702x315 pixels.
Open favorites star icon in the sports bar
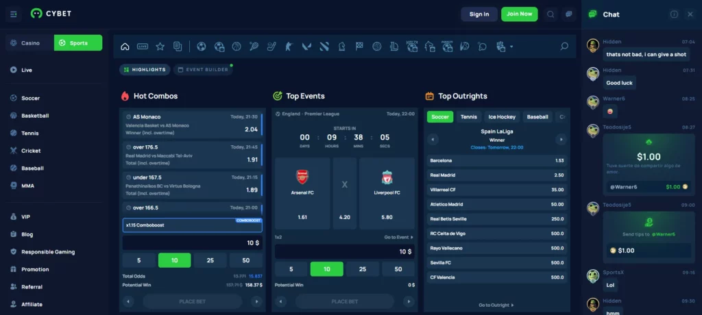pyautogui.click(x=160, y=47)
